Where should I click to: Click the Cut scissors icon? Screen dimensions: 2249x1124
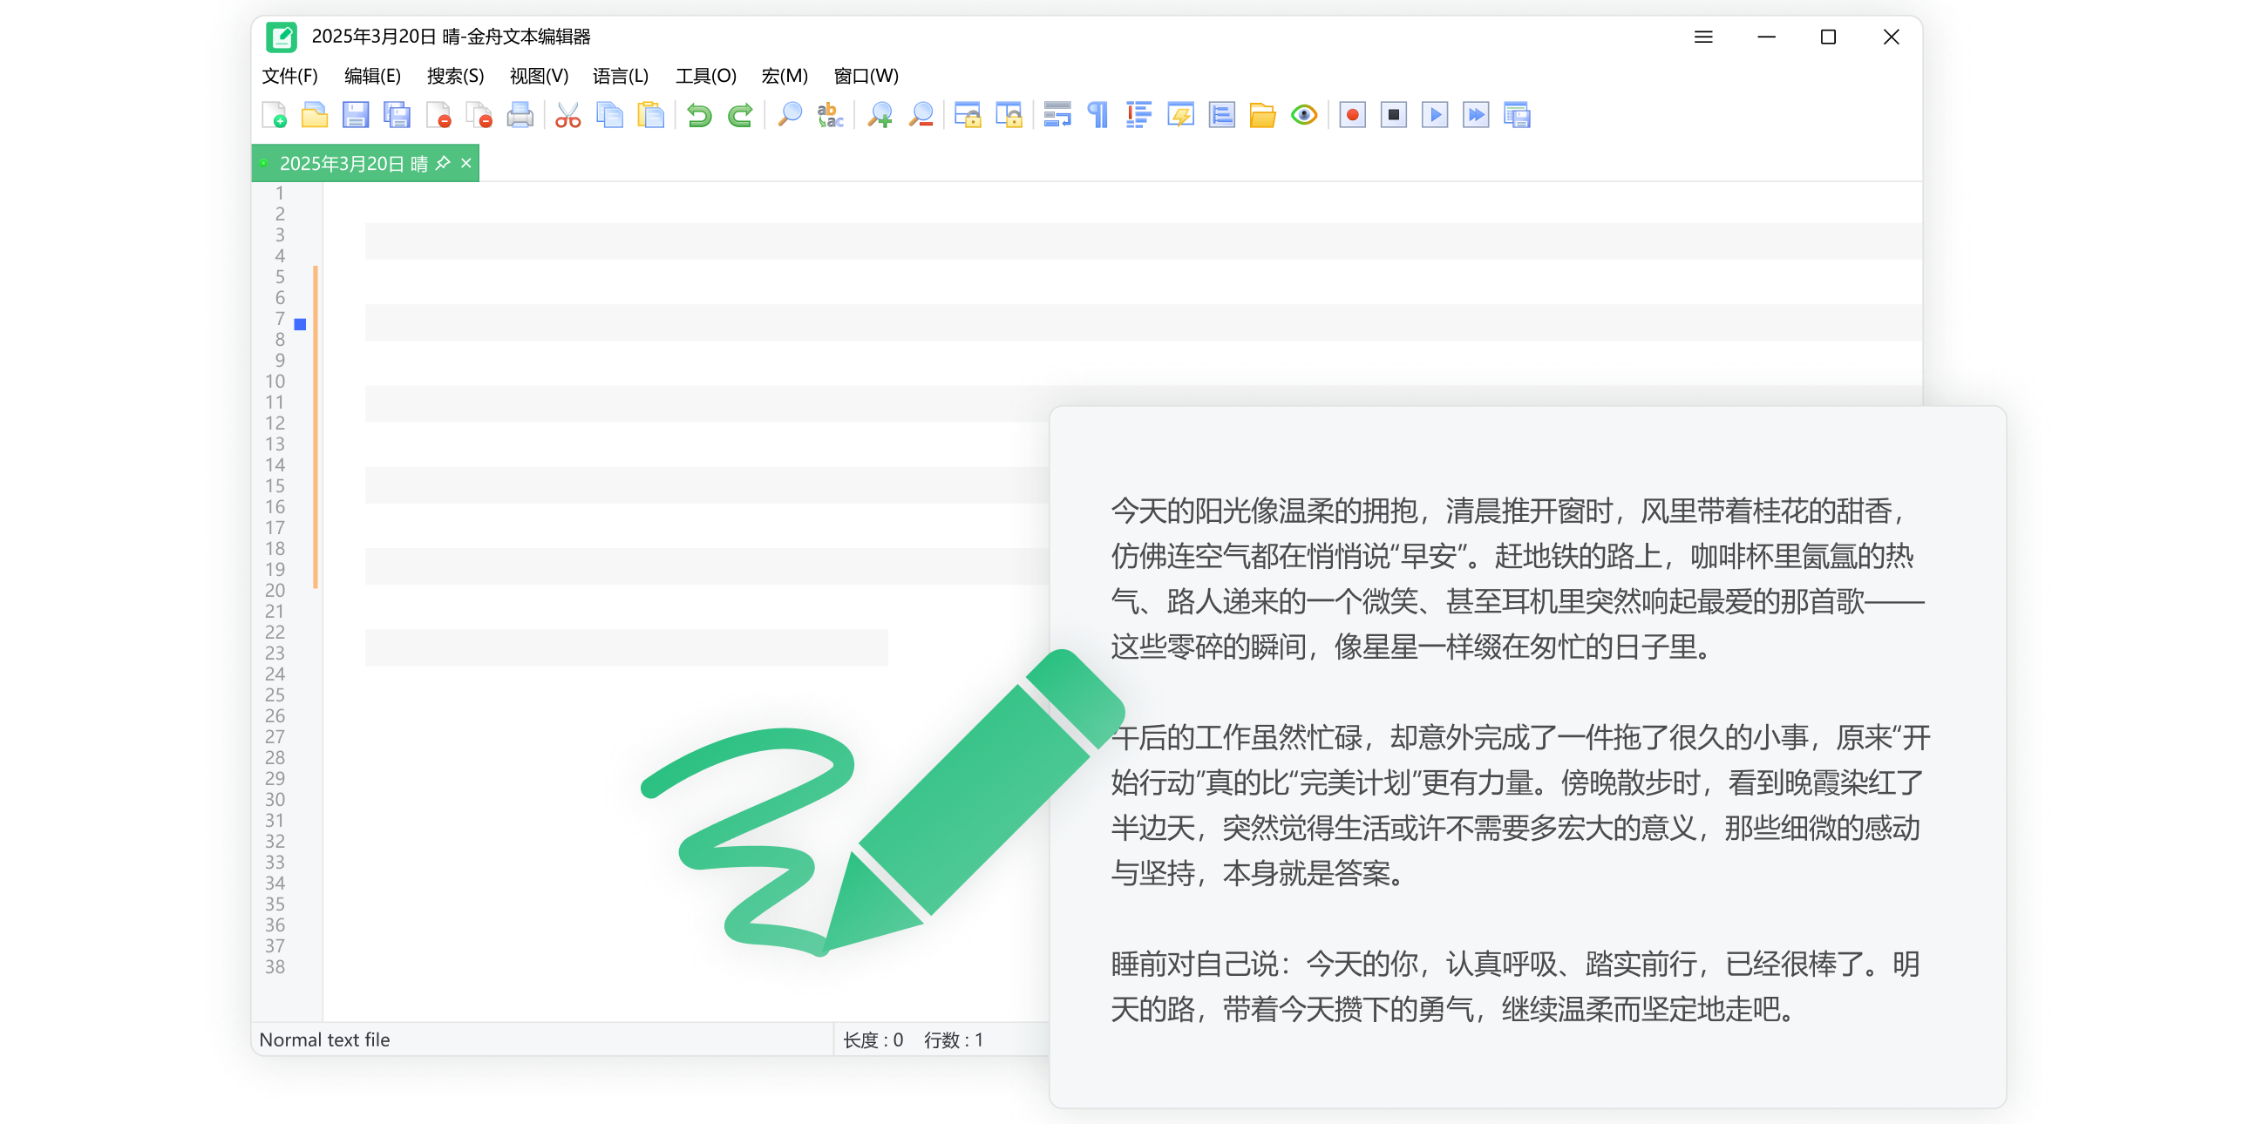point(567,115)
